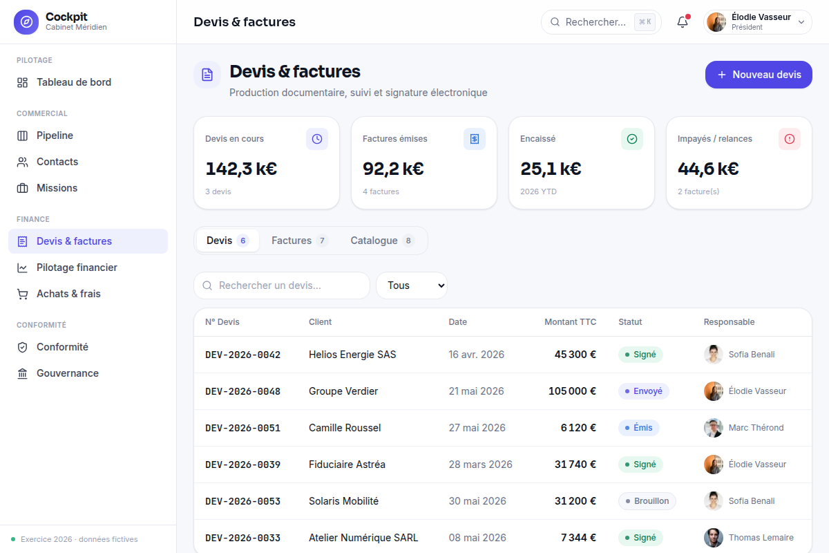The image size is (829, 553).
Task: Click the Cockpit compass logo
Action: click(x=26, y=22)
